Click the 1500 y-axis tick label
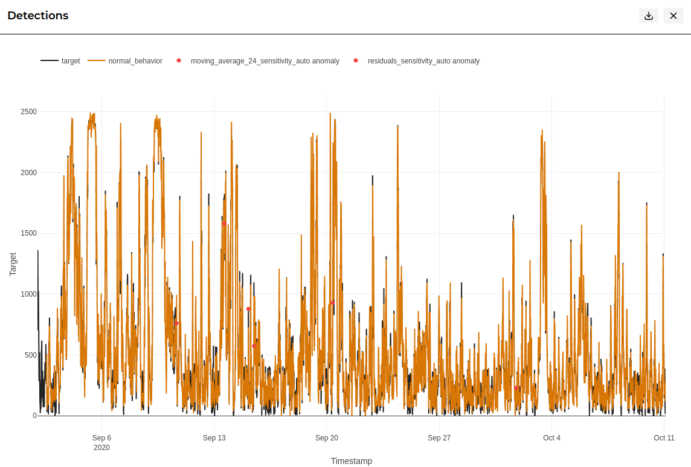The height and width of the screenshot is (467, 691). (x=28, y=233)
